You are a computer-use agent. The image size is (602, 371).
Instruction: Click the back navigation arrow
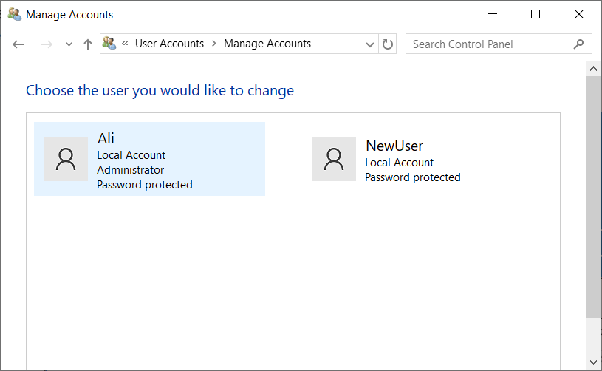coord(18,44)
